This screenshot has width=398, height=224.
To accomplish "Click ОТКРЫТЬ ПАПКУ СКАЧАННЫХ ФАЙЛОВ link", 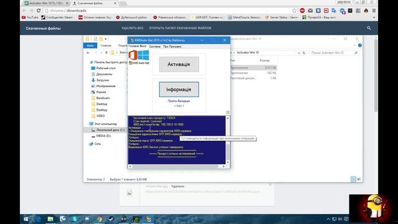I will (180, 28).
